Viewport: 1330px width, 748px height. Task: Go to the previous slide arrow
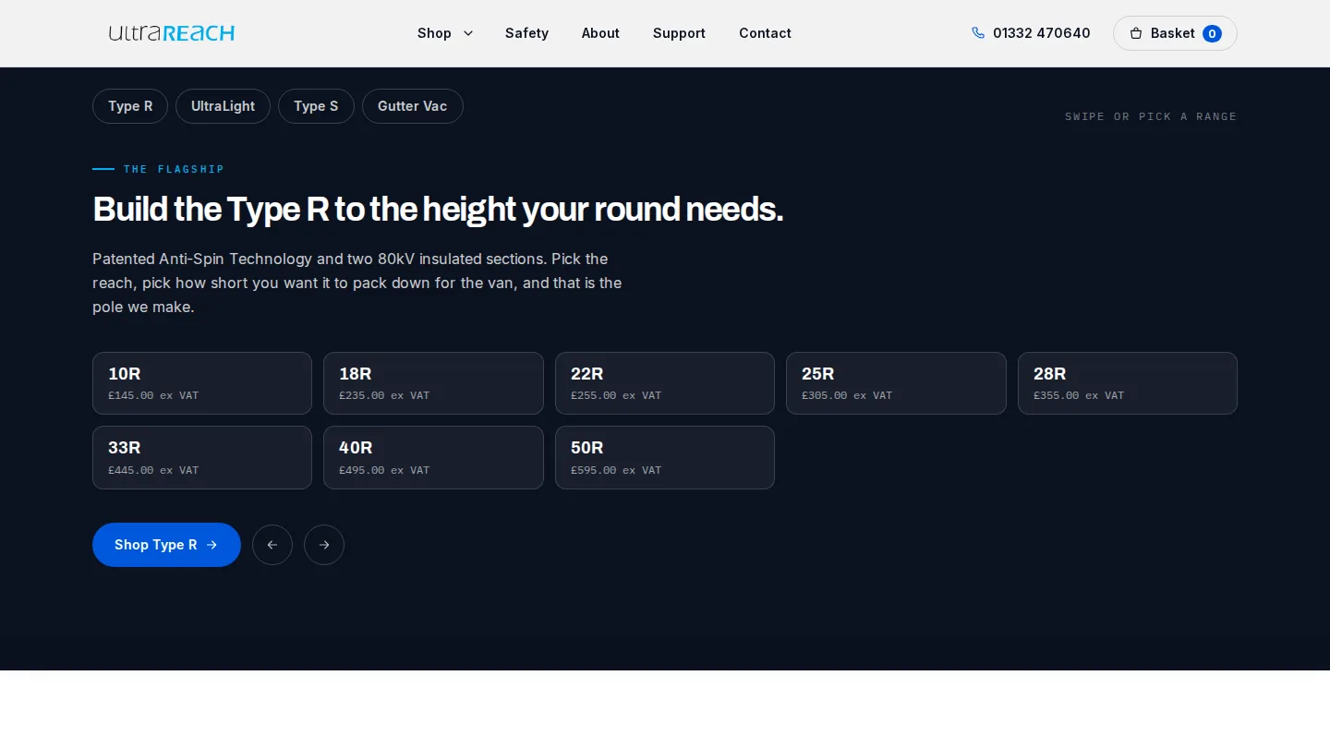(272, 545)
